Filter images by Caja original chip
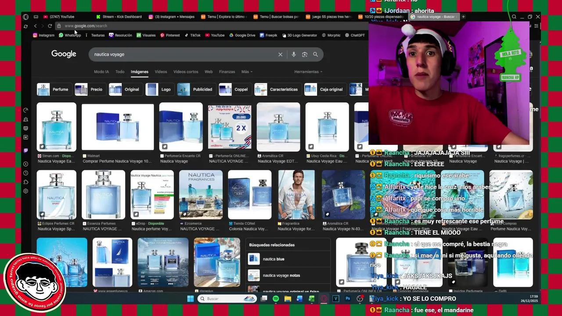562x316 pixels. tap(325, 89)
